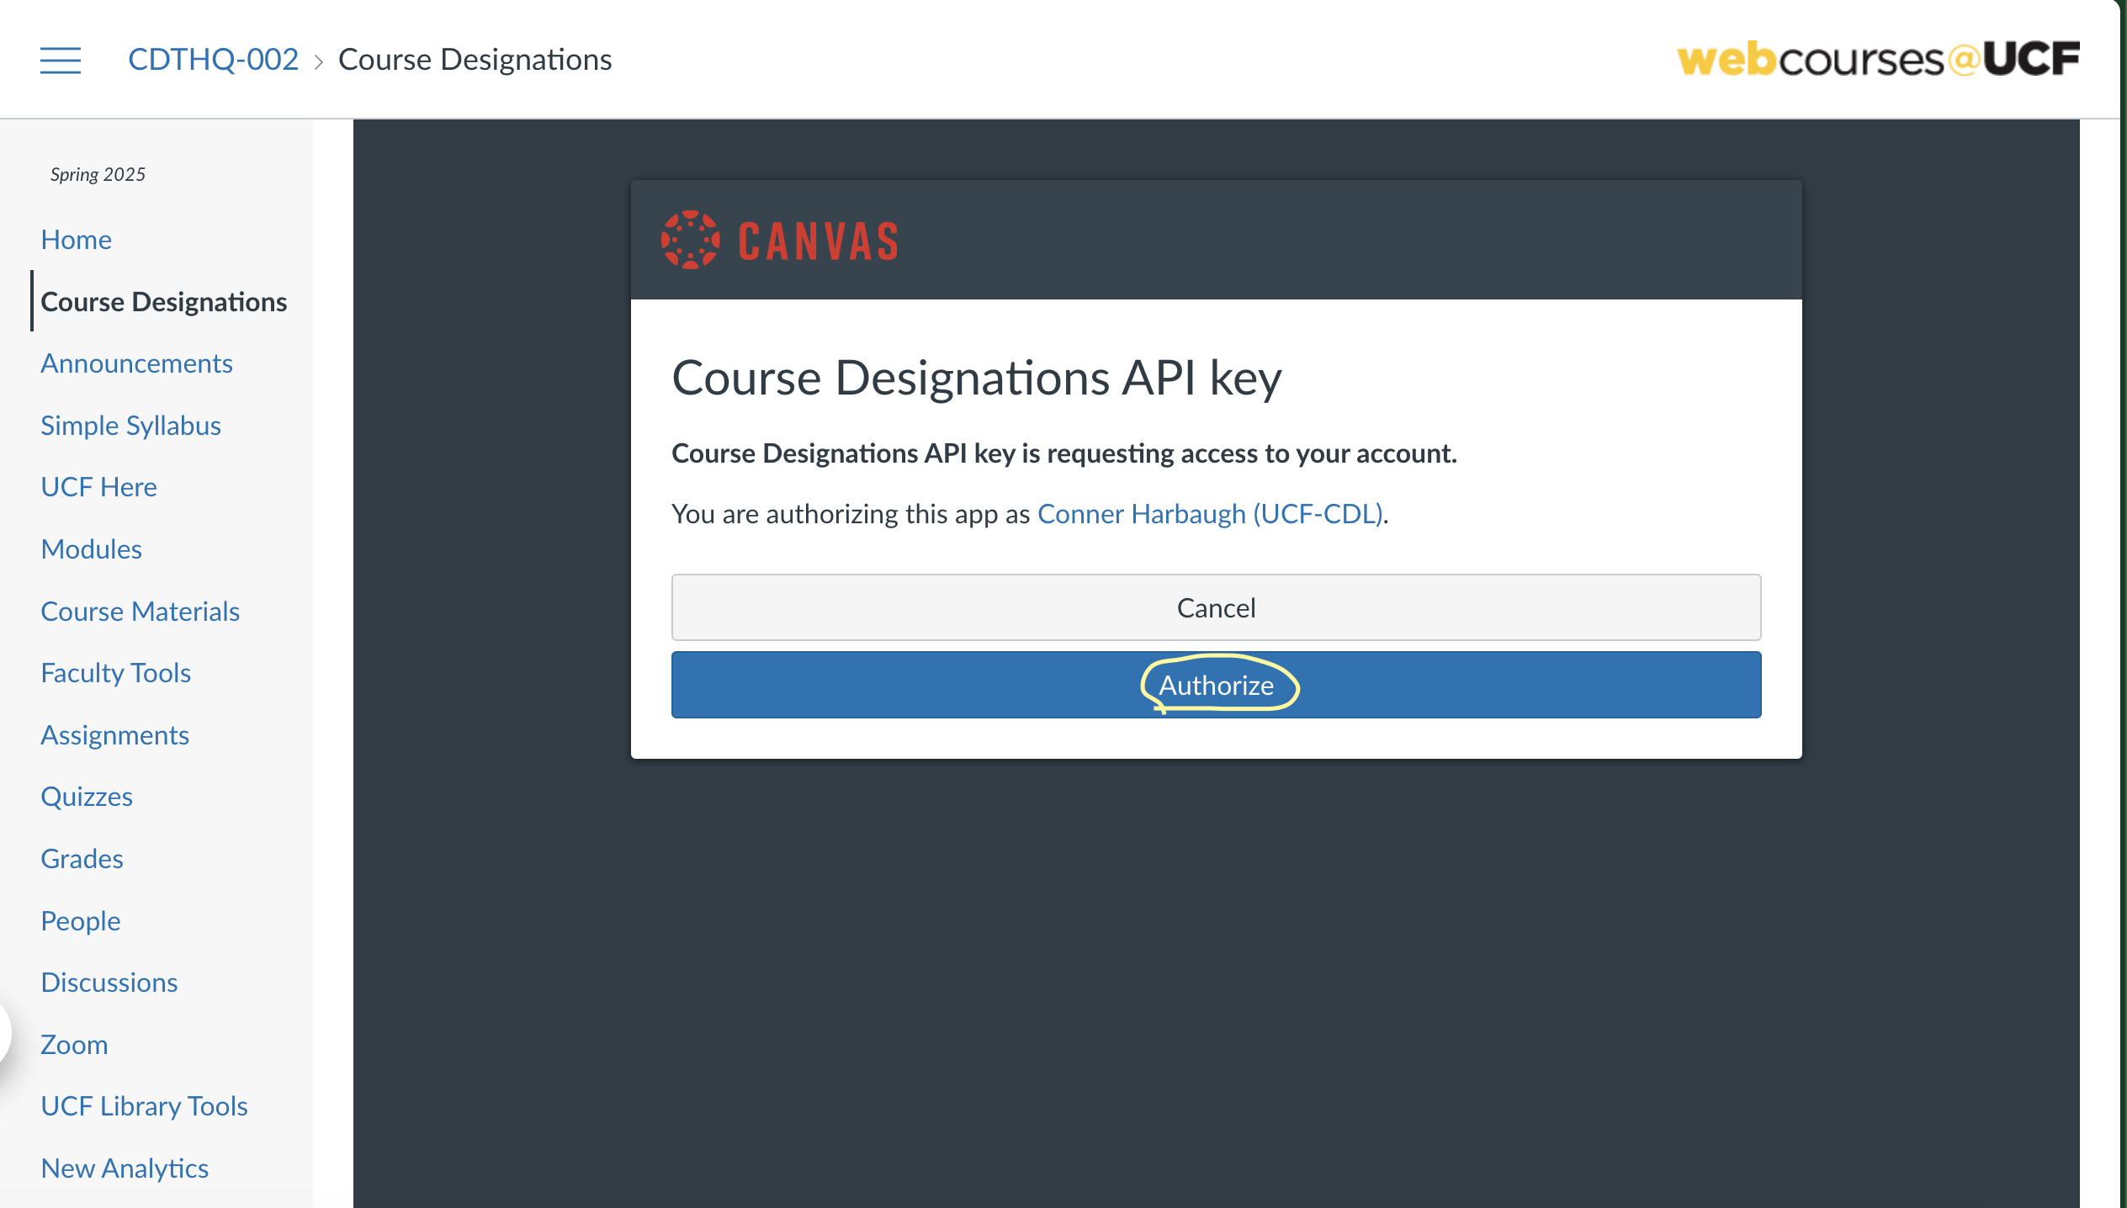Select Course Designations in sidebar

(x=163, y=301)
